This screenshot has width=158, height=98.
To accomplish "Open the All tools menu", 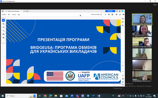I will [x=4, y=15].
